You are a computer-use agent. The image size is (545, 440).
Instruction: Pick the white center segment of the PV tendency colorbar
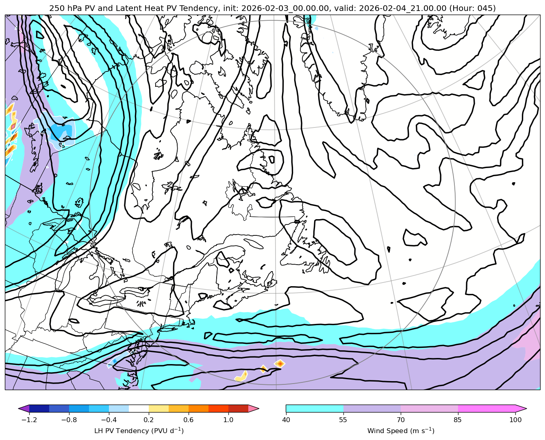pyautogui.click(x=139, y=408)
